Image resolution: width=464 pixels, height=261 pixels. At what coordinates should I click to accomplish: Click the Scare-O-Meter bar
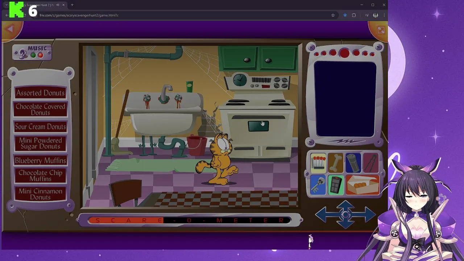click(x=190, y=220)
